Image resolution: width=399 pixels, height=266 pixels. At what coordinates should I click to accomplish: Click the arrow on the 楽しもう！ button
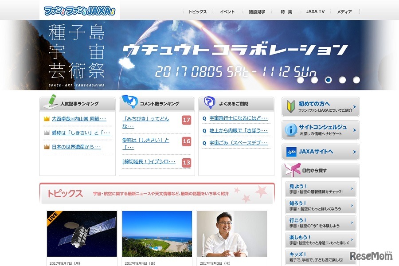pyautogui.click(x=352, y=240)
